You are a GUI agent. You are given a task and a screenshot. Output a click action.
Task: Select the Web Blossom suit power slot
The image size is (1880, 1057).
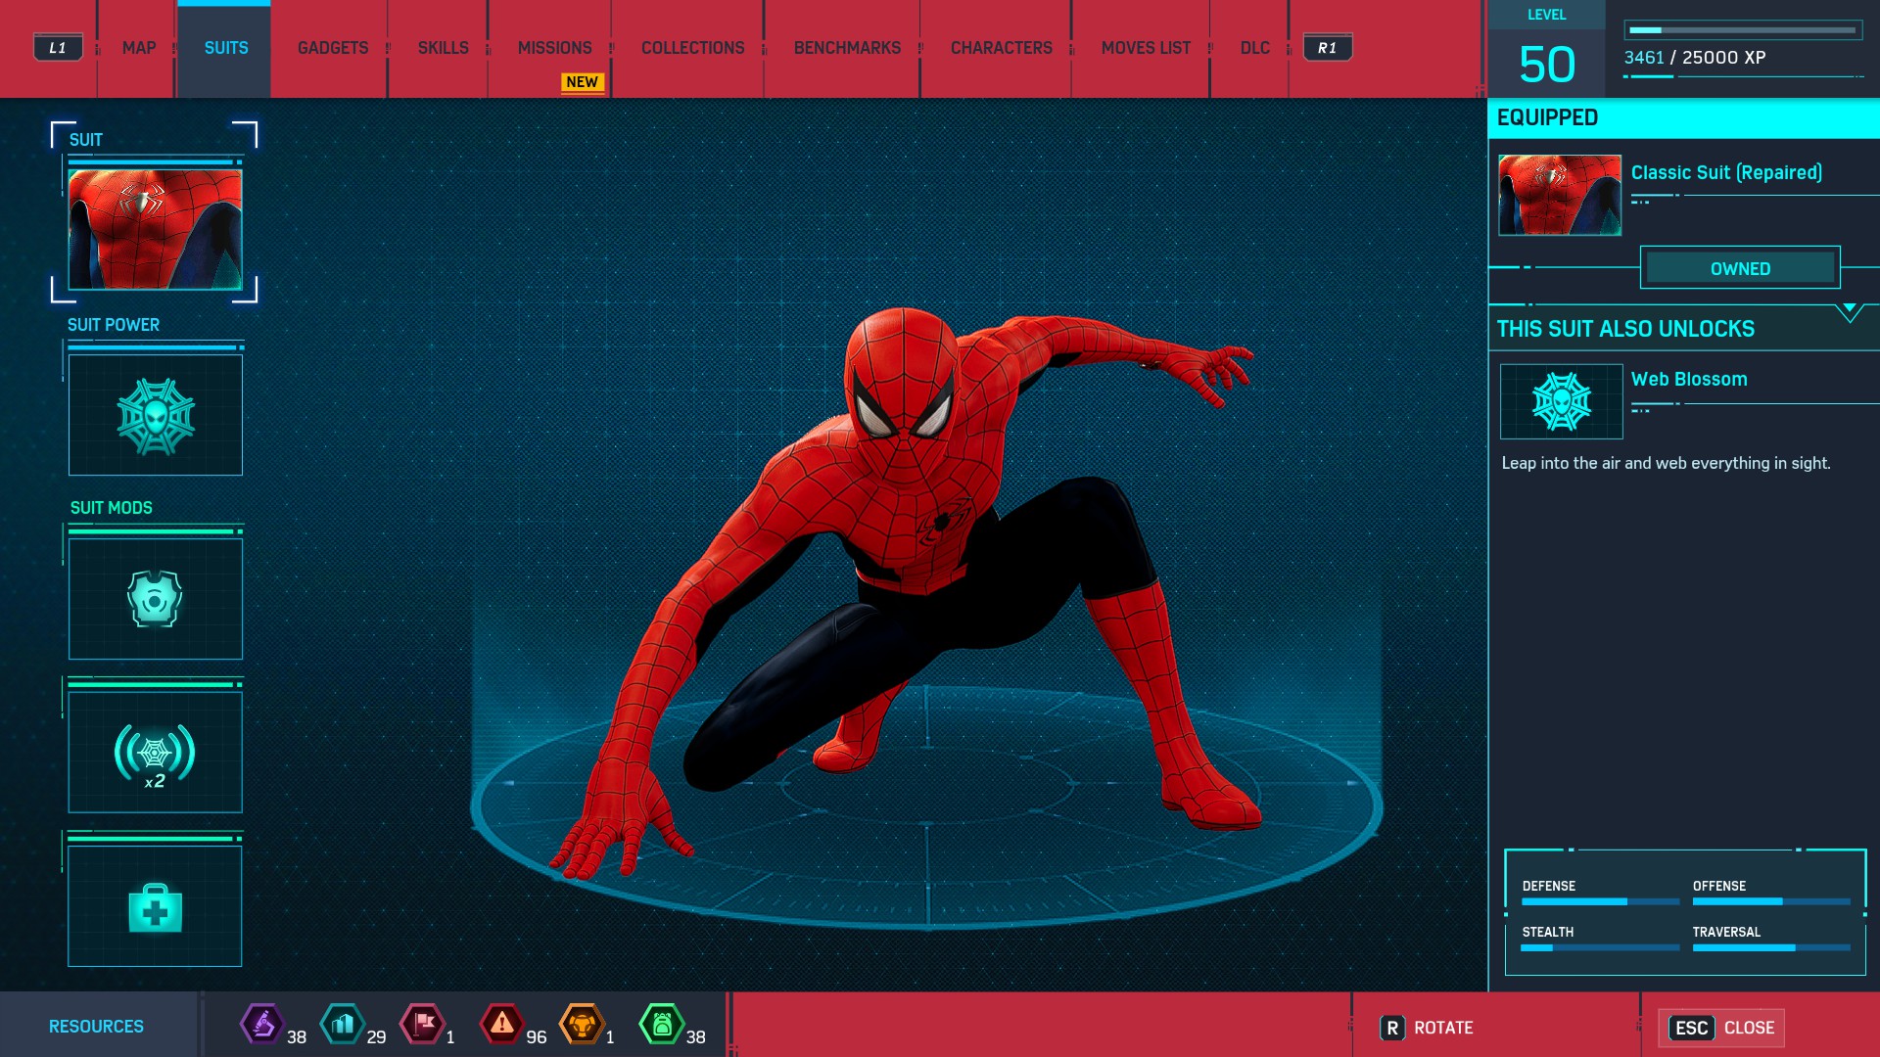tap(155, 415)
